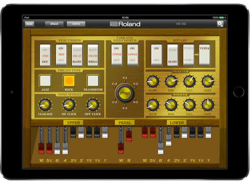The height and width of the screenshot is (184, 250).
Task: Toggle the Percussion 3RD on/off switch
Action: (61, 55)
